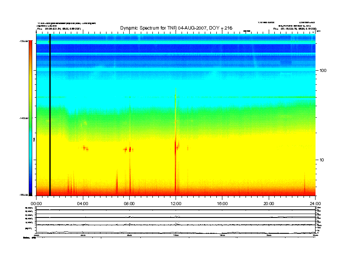Click the 24:00 time axis label
This screenshot has height=262, width=340.
[x=315, y=204]
